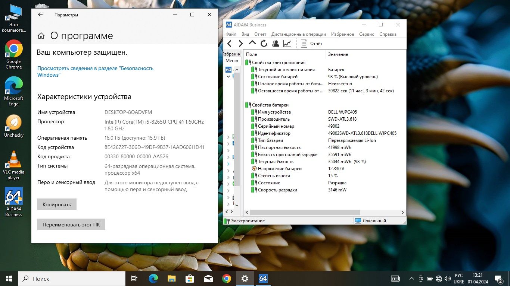Open Task View on taskbar

coord(134,279)
